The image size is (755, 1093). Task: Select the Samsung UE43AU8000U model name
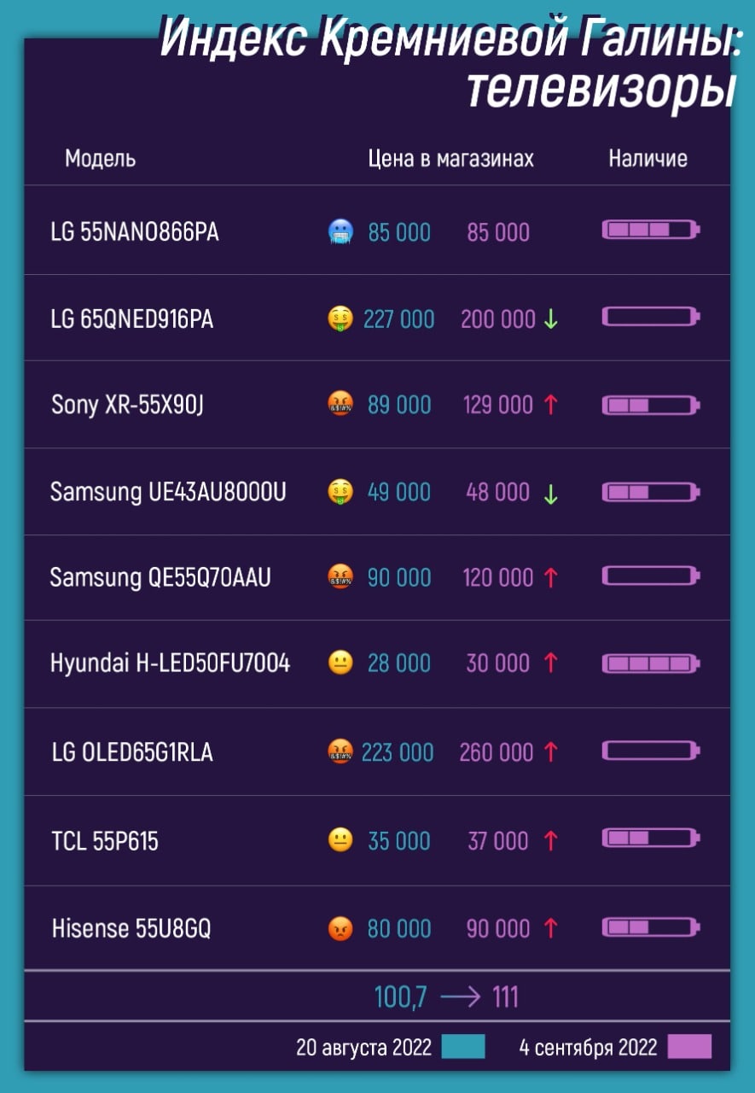tap(169, 492)
